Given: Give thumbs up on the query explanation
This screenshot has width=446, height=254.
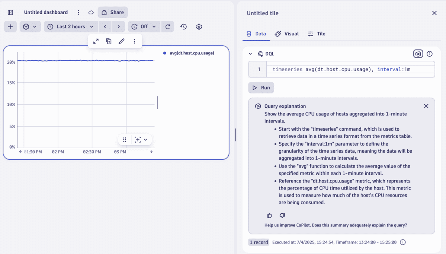Looking at the screenshot, I should pyautogui.click(x=269, y=215).
